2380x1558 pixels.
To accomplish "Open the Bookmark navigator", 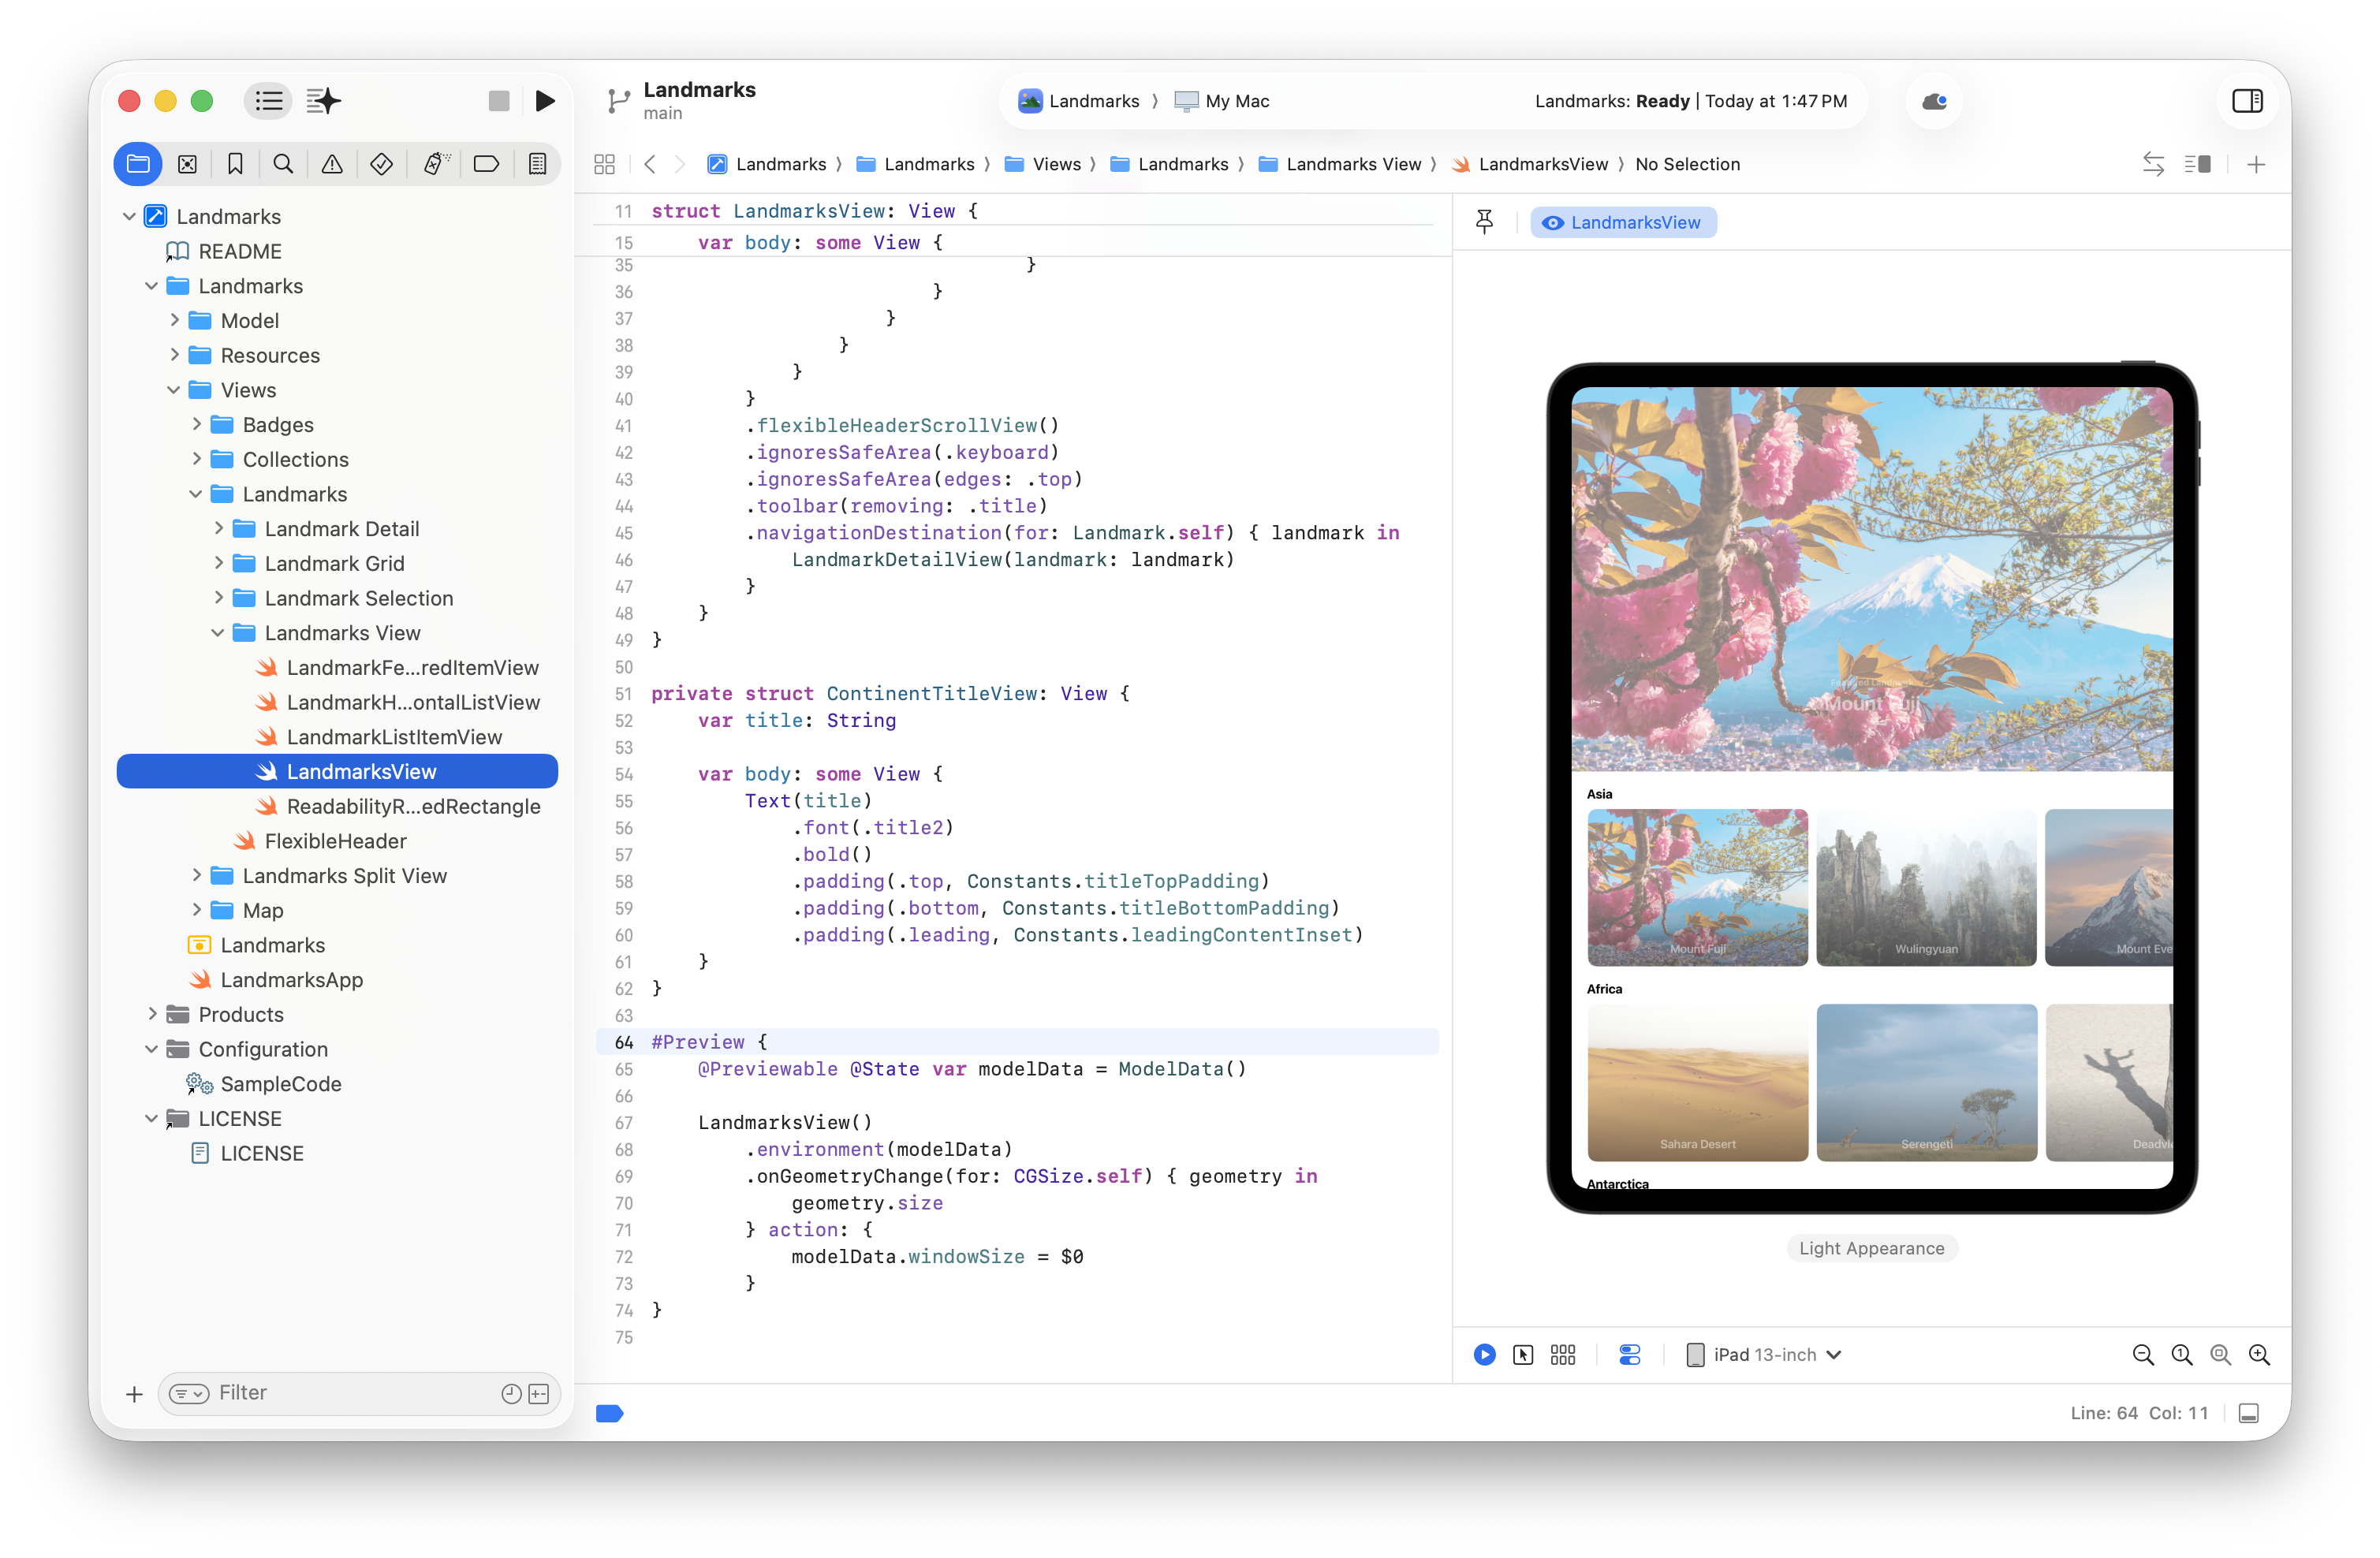I will 235,163.
